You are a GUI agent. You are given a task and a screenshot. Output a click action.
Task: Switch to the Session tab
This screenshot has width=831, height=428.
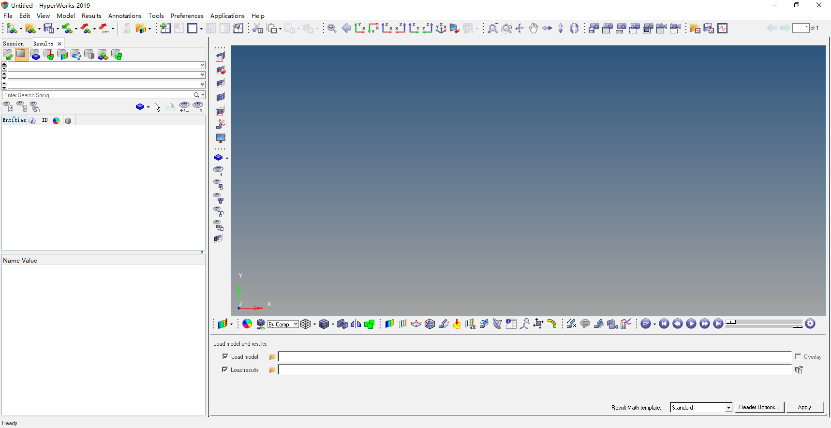pos(14,44)
